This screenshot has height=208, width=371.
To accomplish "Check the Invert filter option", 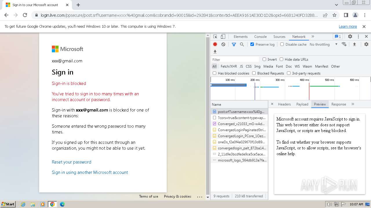I will [x=264, y=59].
